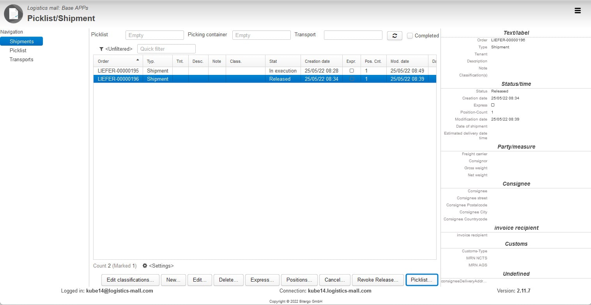This screenshot has height=305, width=591.
Task: Click the Edit... button
Action: tap(200, 280)
